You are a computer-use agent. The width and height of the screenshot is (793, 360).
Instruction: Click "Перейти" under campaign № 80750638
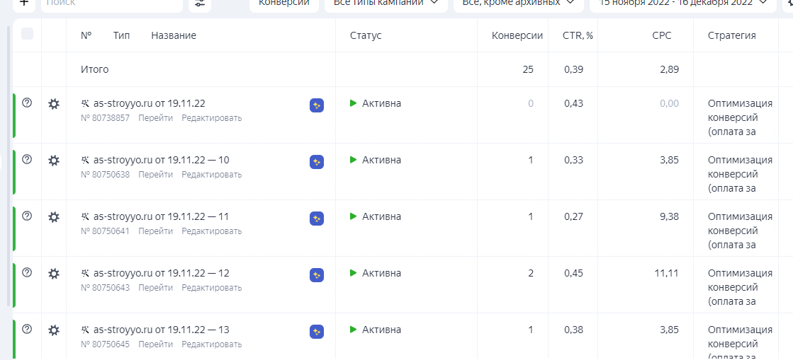click(155, 175)
